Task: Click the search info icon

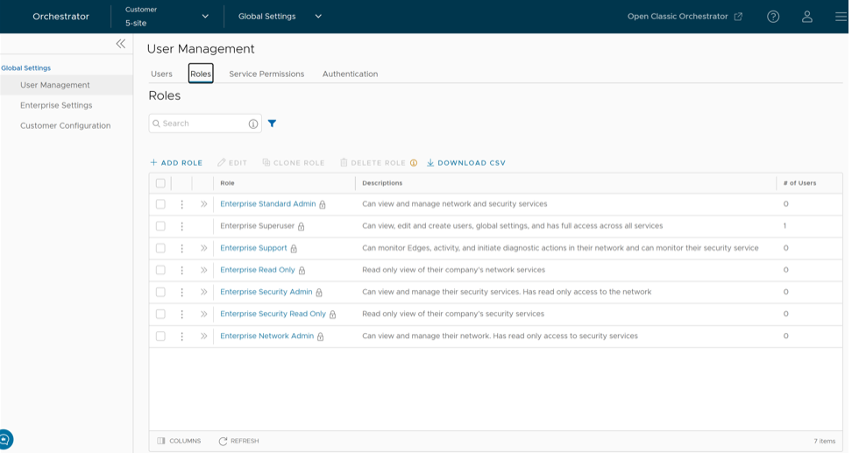Action: click(253, 124)
